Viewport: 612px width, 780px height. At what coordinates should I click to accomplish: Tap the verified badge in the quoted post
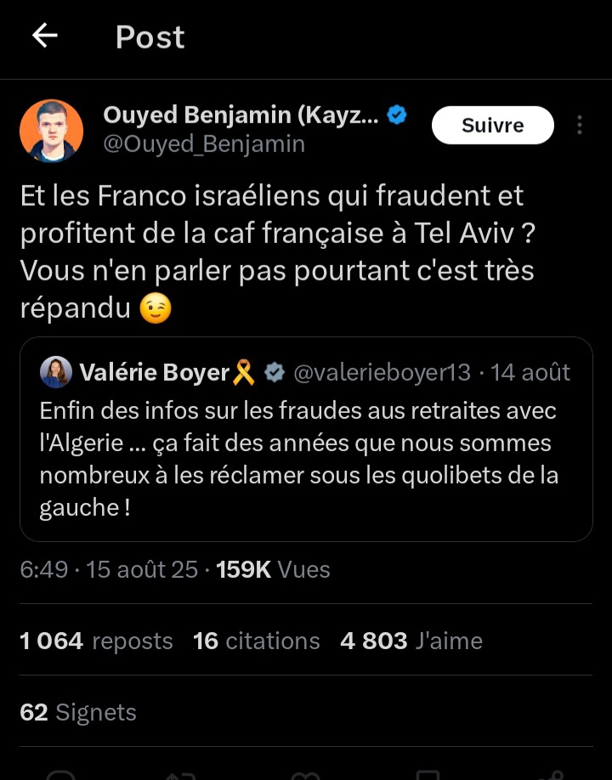tap(275, 372)
